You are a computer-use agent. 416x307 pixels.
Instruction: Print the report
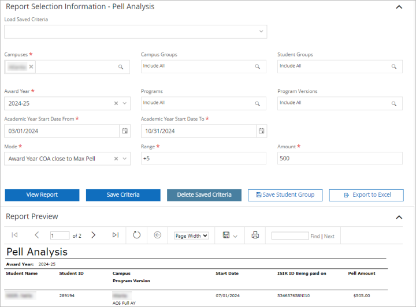tap(255, 235)
